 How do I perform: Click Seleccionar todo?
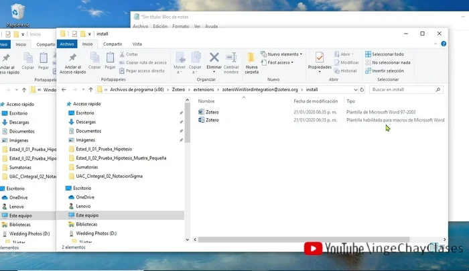(x=385, y=54)
